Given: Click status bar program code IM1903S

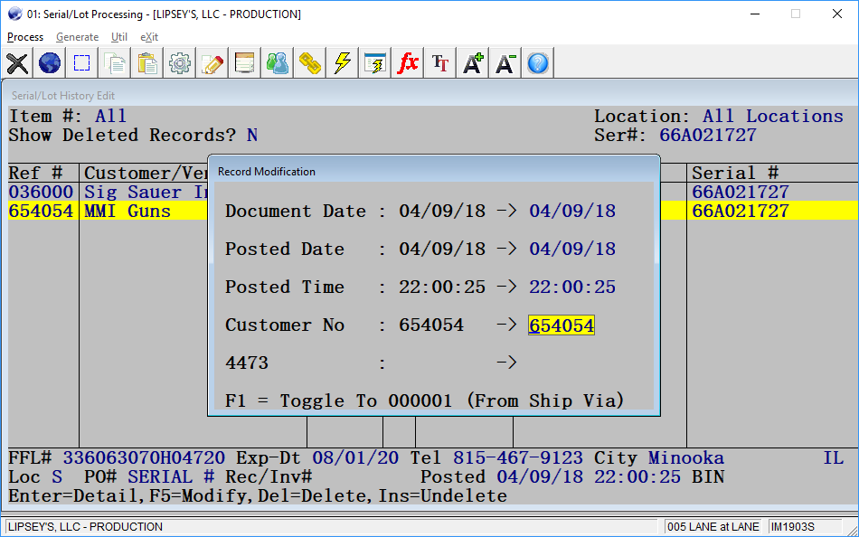Looking at the screenshot, I should point(792,527).
